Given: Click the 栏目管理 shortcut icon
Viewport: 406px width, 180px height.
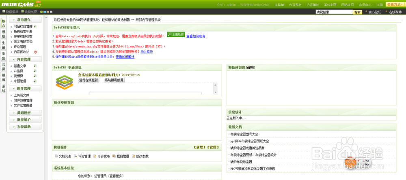Looking at the screenshot, I should pos(114,156).
